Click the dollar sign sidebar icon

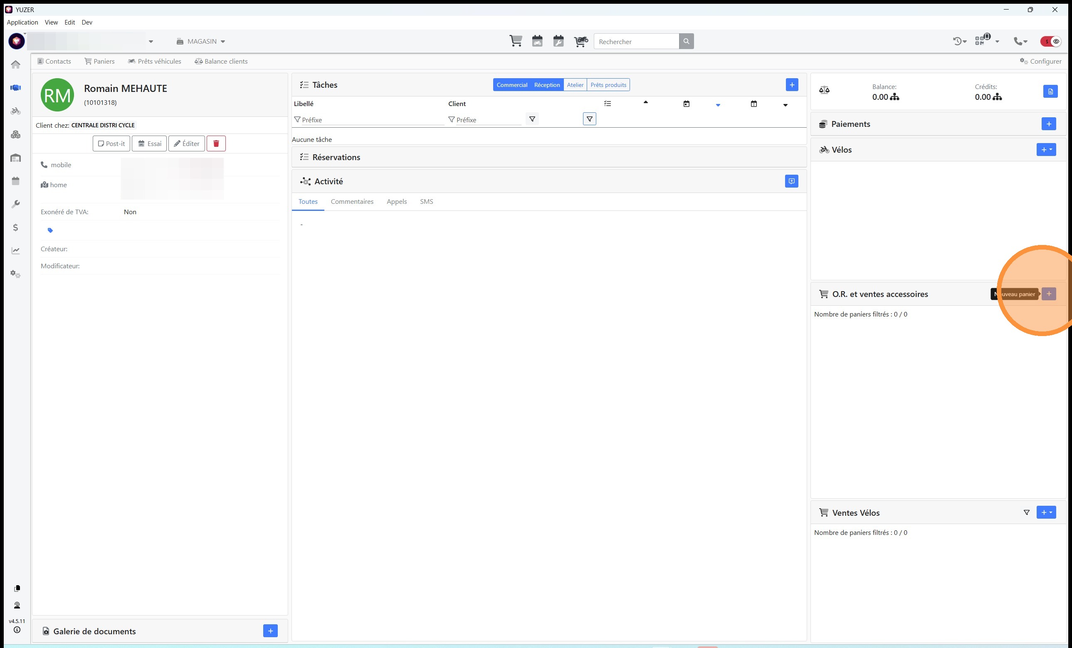click(16, 228)
